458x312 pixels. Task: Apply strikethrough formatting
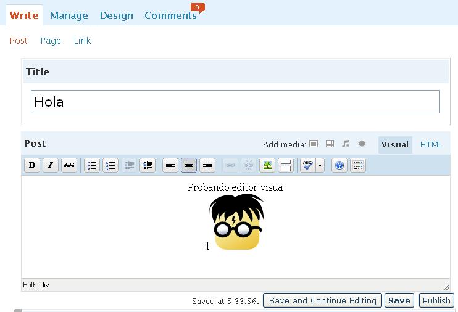click(69, 165)
